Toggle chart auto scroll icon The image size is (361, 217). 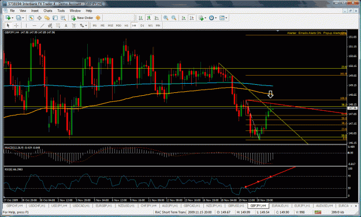tap(184, 18)
